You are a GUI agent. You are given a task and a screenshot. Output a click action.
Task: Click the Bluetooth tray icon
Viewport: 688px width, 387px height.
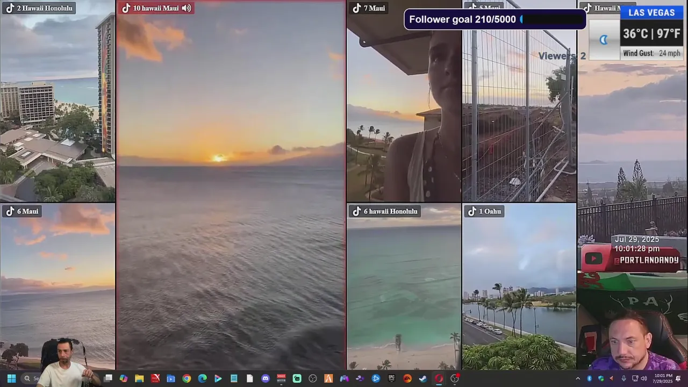pos(589,378)
